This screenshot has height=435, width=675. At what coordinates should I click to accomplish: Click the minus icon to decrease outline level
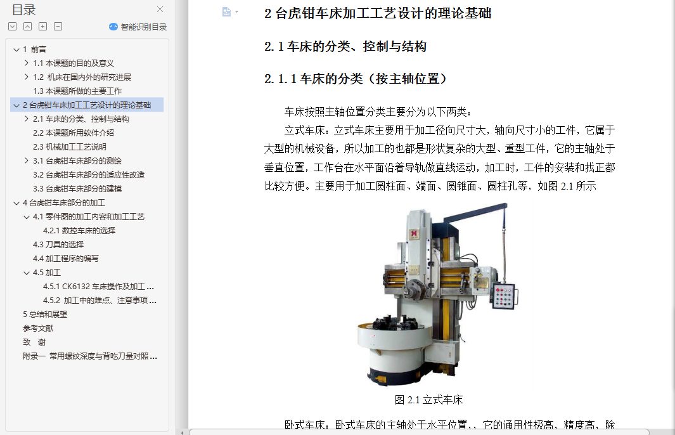pyautogui.click(x=58, y=27)
